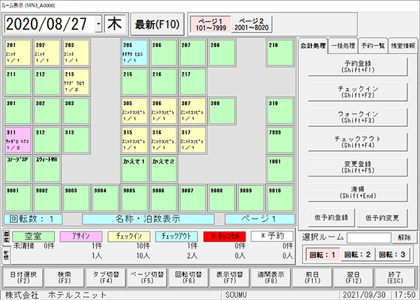Switch to ページ2 2001~8020

251,24
